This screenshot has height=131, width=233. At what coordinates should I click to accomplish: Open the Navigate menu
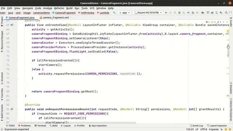tap(28, 8)
